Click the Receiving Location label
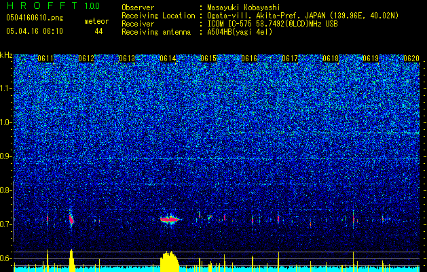The height and width of the screenshot is (272, 427). click(x=158, y=16)
